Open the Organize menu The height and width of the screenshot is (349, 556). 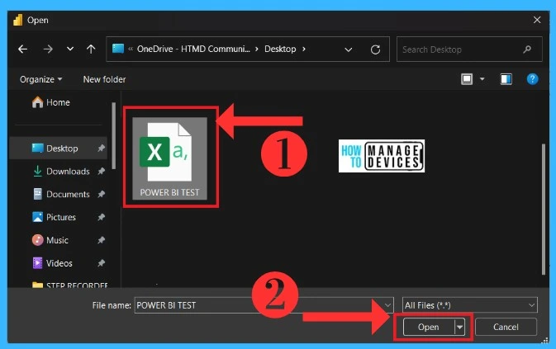40,79
